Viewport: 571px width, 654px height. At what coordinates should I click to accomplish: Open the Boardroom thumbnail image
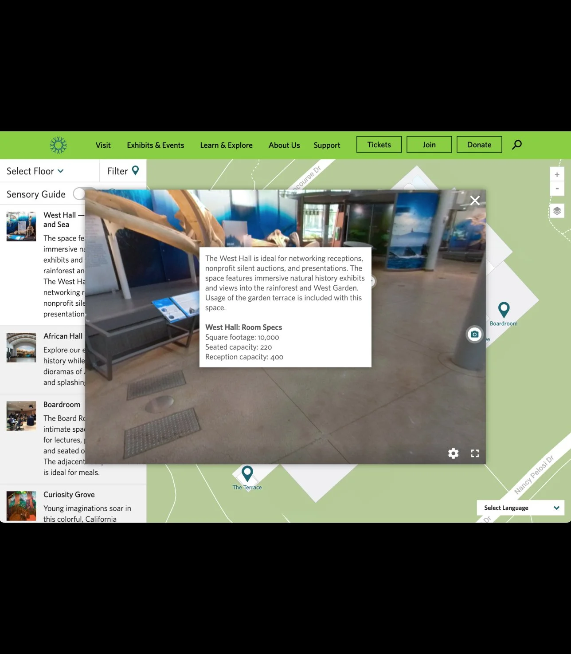pos(21,416)
